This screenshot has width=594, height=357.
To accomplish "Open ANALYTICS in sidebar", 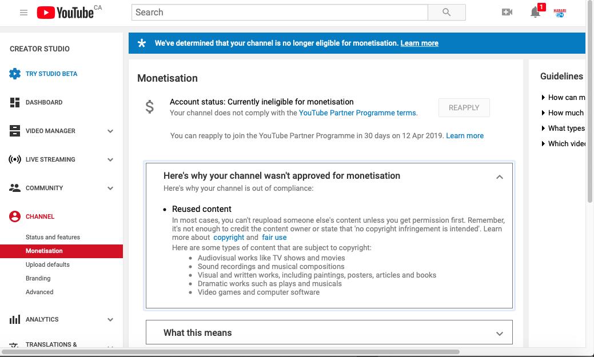I will pyautogui.click(x=42, y=319).
